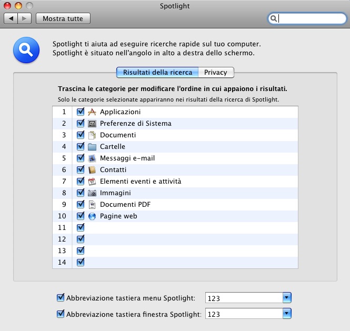Click the Cartelle folder icon

(92, 147)
